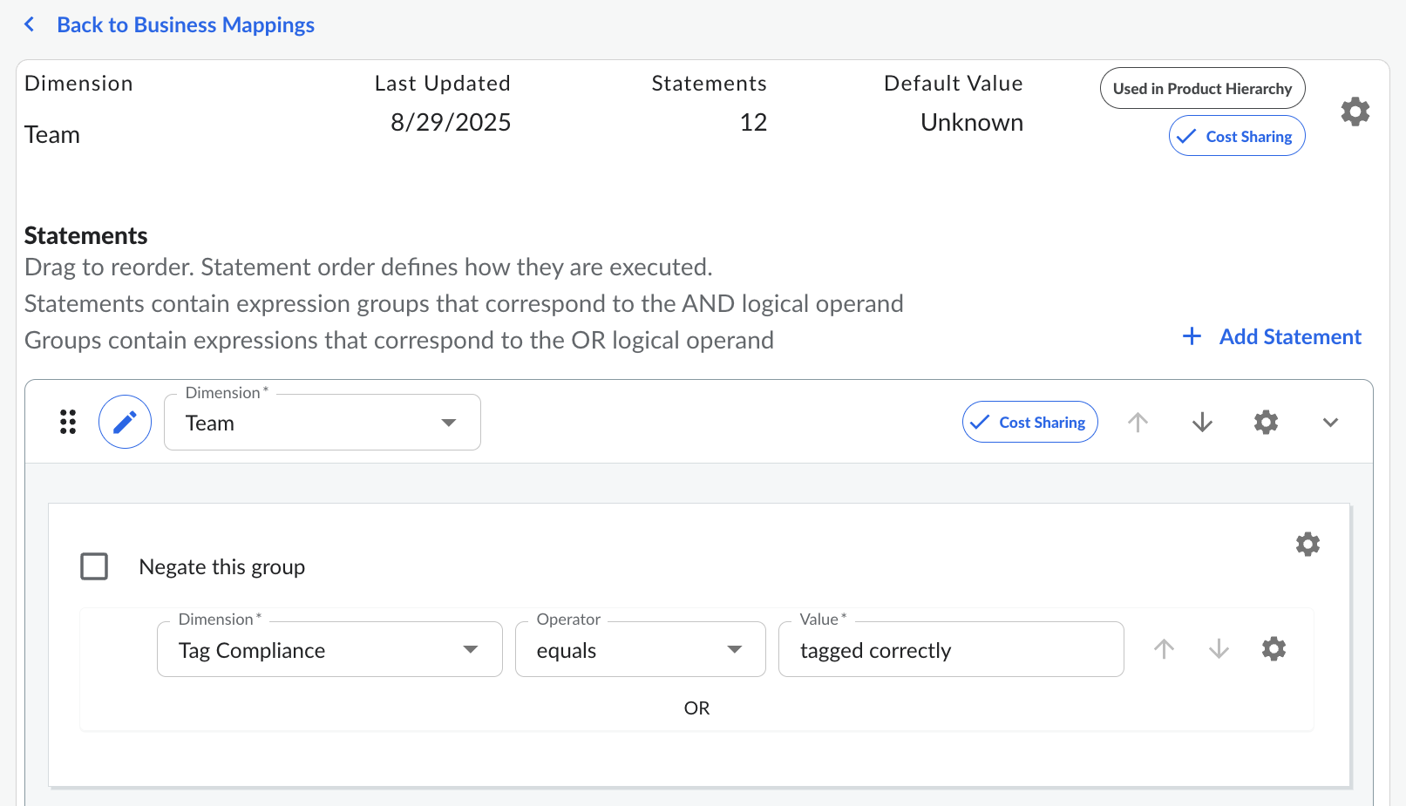The height and width of the screenshot is (806, 1406).
Task: Move statement down with arrow icon
Action: coord(1202,423)
